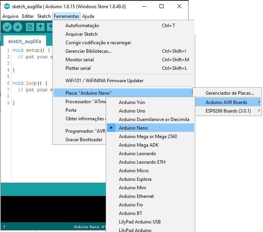Image resolution: width=263 pixels, height=232 pixels.
Task: Select the LilyPad Arduino USB board
Action: (x=150, y=222)
